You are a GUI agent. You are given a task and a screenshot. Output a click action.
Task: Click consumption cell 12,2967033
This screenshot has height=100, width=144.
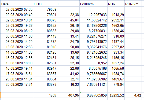tap(93, 15)
